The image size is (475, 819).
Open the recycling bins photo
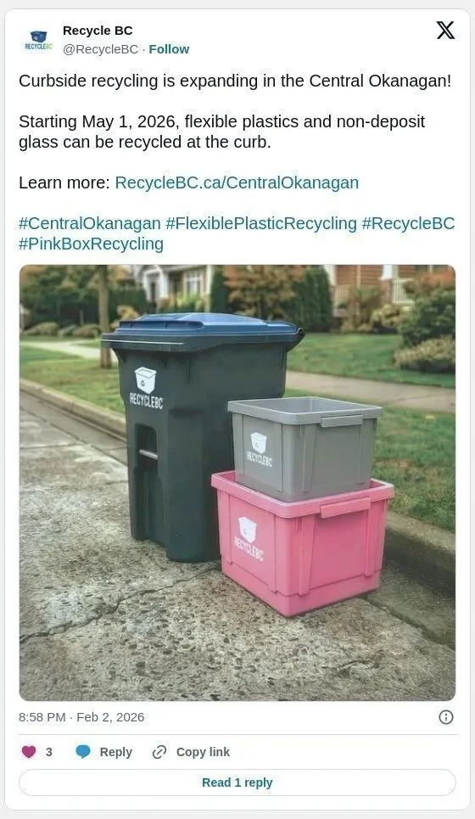[237, 483]
